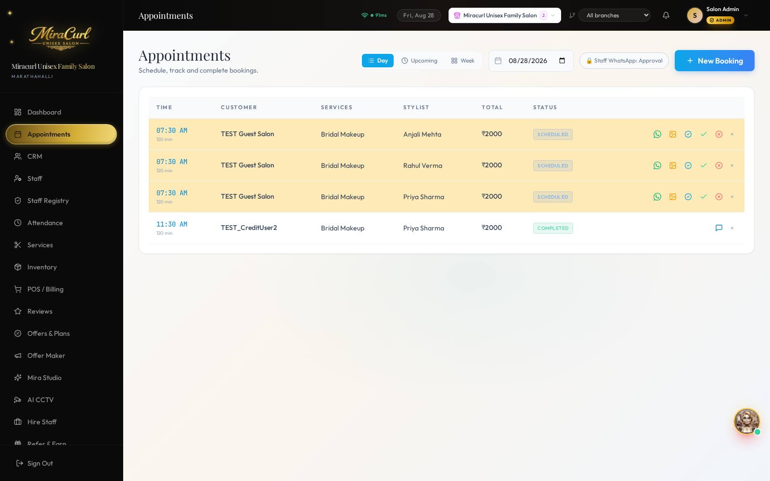Screen dimensions: 770x481
Task: Click the Customer column header
Action: pyautogui.click(x=239, y=107)
